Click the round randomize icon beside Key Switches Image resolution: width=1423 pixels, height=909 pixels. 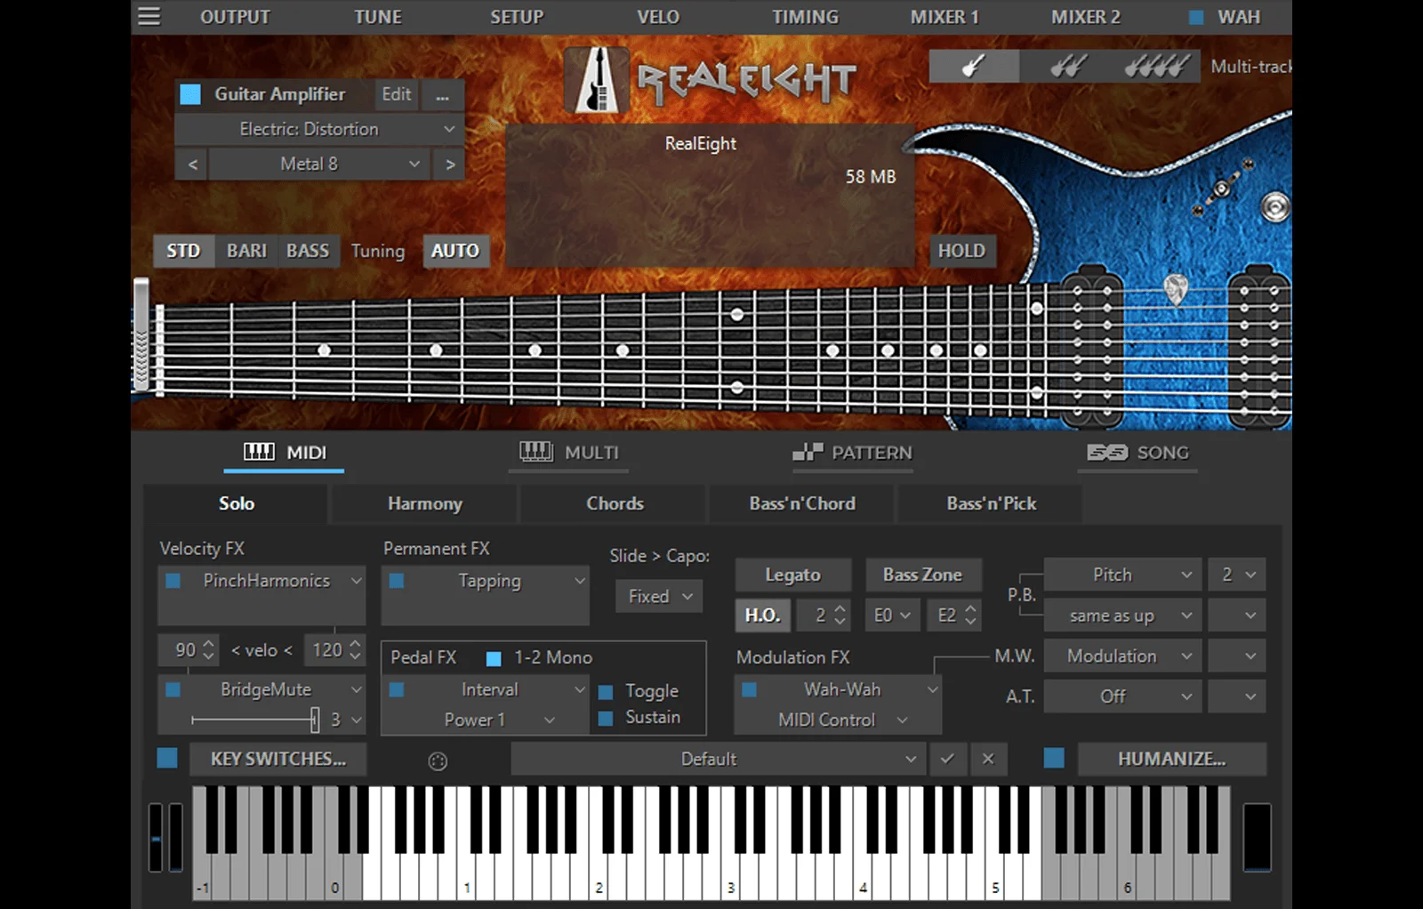click(x=438, y=760)
